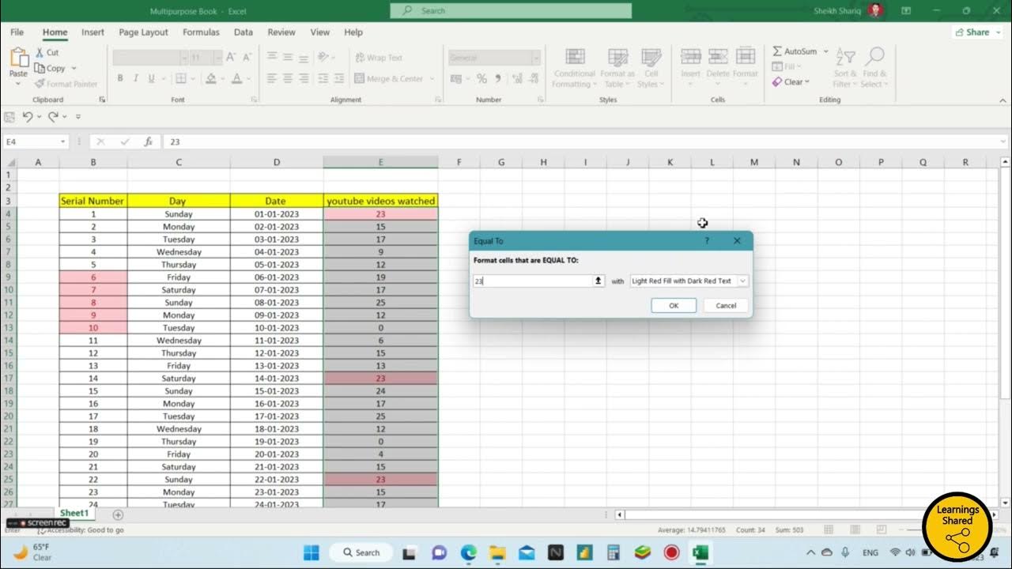This screenshot has width=1012, height=569.
Task: Click the Format cells icon
Action: pos(746,57)
